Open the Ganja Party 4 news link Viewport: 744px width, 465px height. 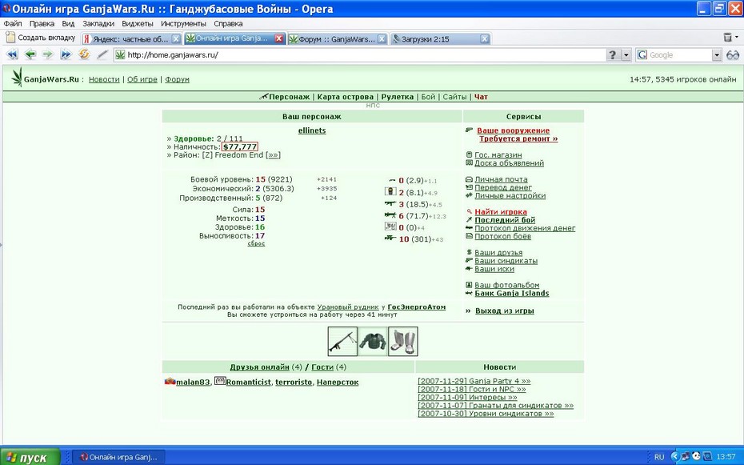tap(474, 381)
